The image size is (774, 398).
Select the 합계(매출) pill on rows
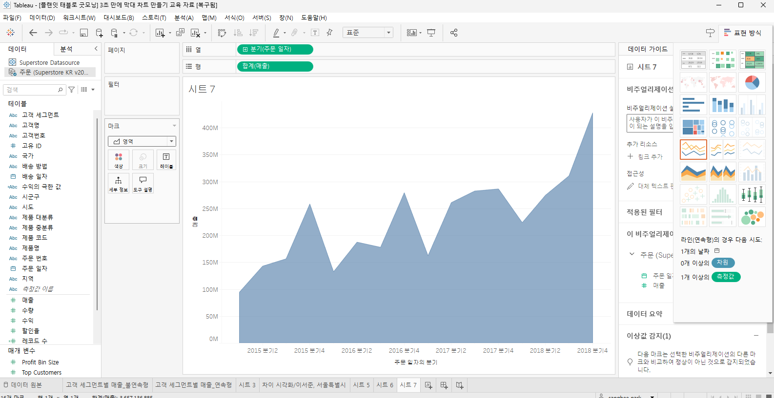click(x=275, y=66)
